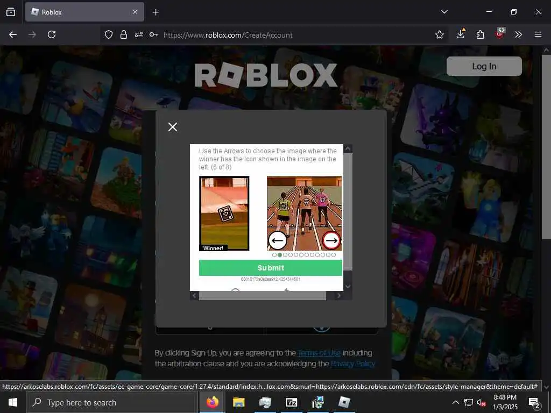Open the muted volume tray icon
This screenshot has height=413, width=551.
(481, 403)
